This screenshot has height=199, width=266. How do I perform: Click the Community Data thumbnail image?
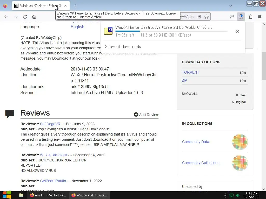point(240,142)
